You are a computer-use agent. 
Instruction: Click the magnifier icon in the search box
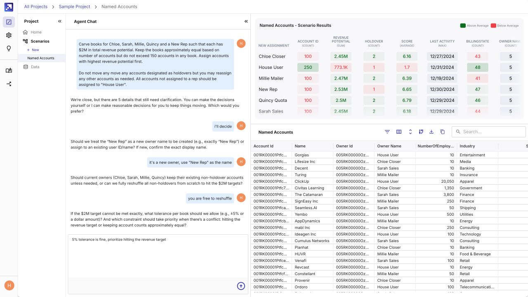pos(458,132)
